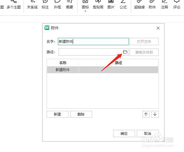The height and width of the screenshot is (152, 184).
Task: Click the 名称 column header
Action: click(x=63, y=63)
